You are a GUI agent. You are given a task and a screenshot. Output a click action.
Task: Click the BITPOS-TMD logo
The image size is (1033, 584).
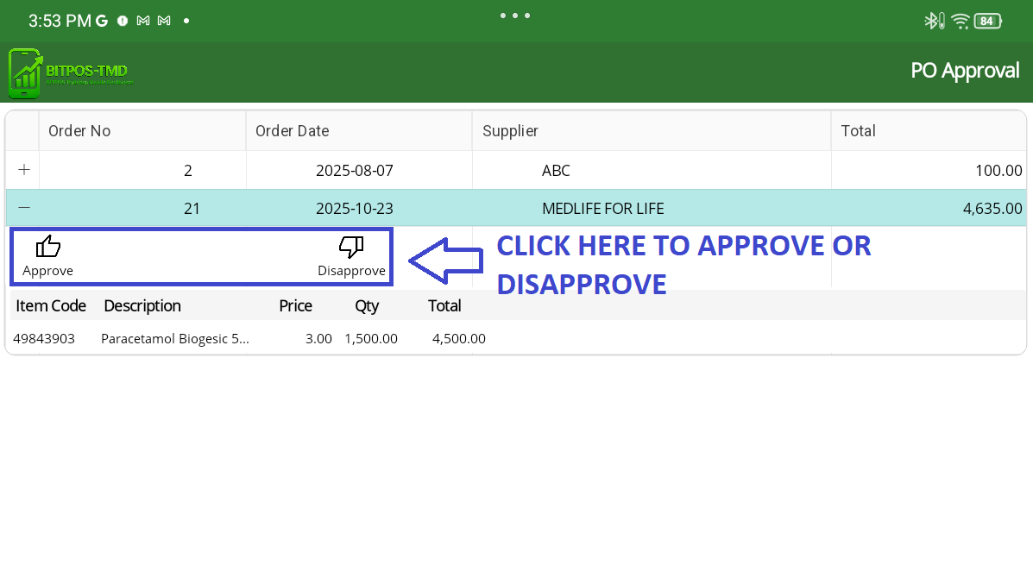click(x=71, y=73)
